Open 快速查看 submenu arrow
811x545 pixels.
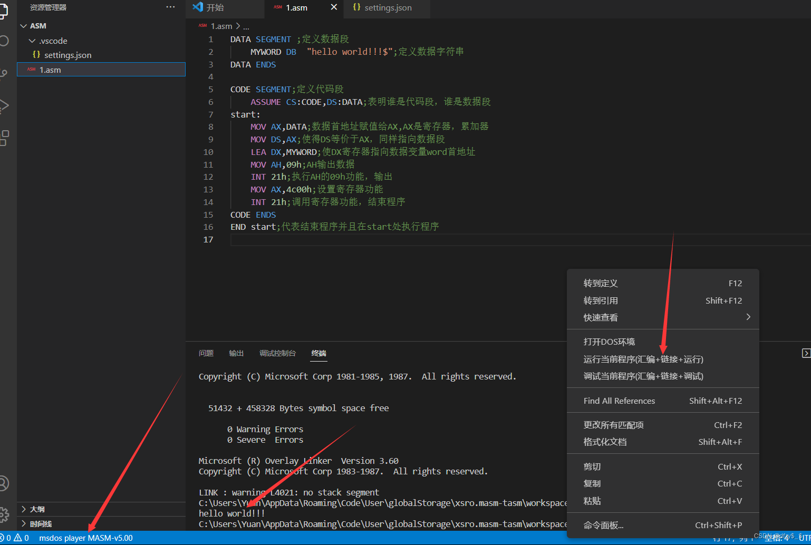(748, 317)
